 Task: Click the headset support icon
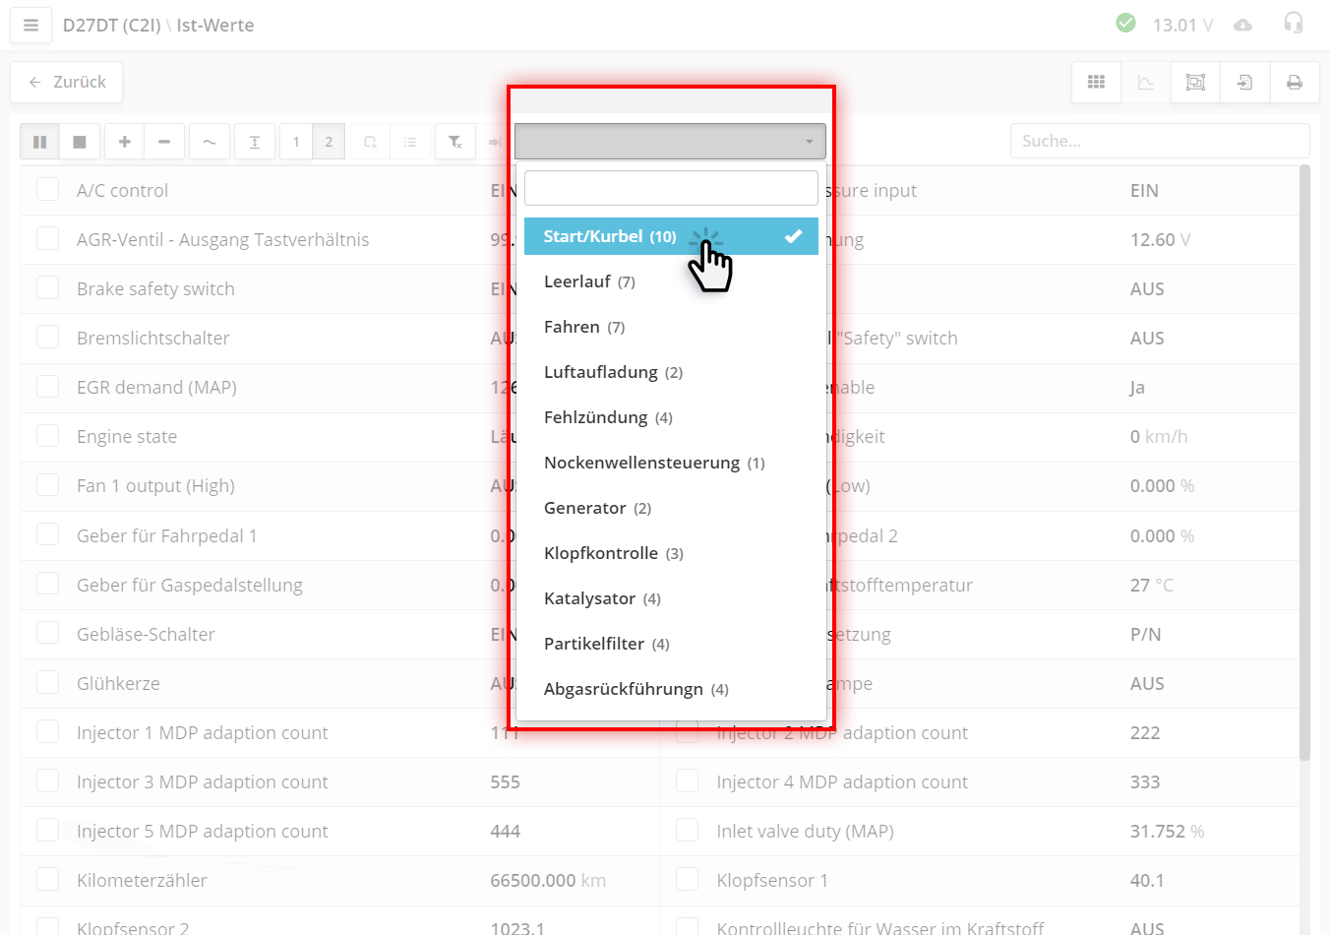click(x=1294, y=24)
